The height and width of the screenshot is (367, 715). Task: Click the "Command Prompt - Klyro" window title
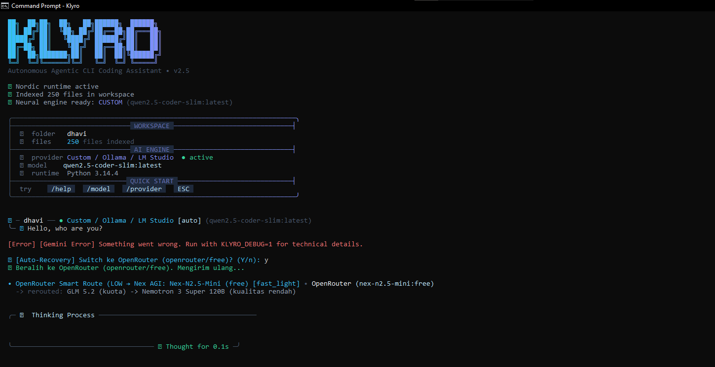(x=45, y=6)
